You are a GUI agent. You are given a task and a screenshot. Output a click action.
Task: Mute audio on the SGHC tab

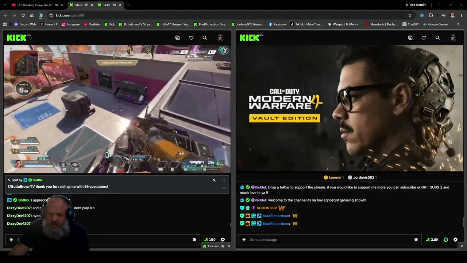(114, 5)
